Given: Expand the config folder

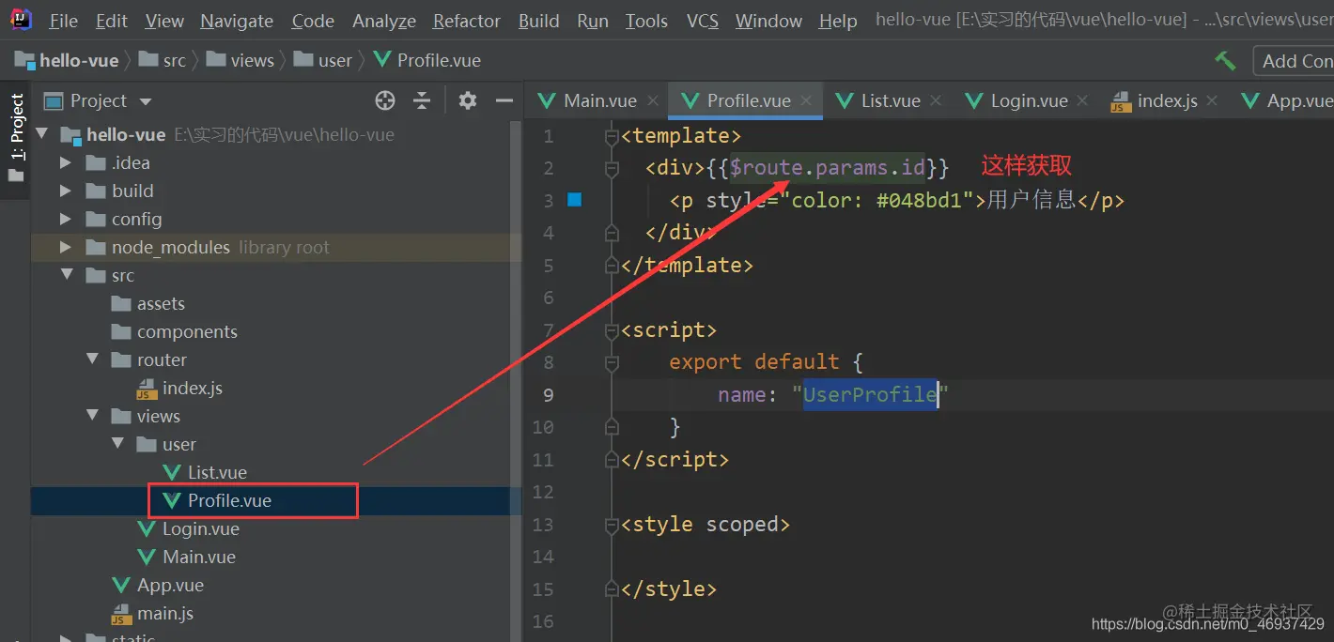Looking at the screenshot, I should tap(65, 220).
